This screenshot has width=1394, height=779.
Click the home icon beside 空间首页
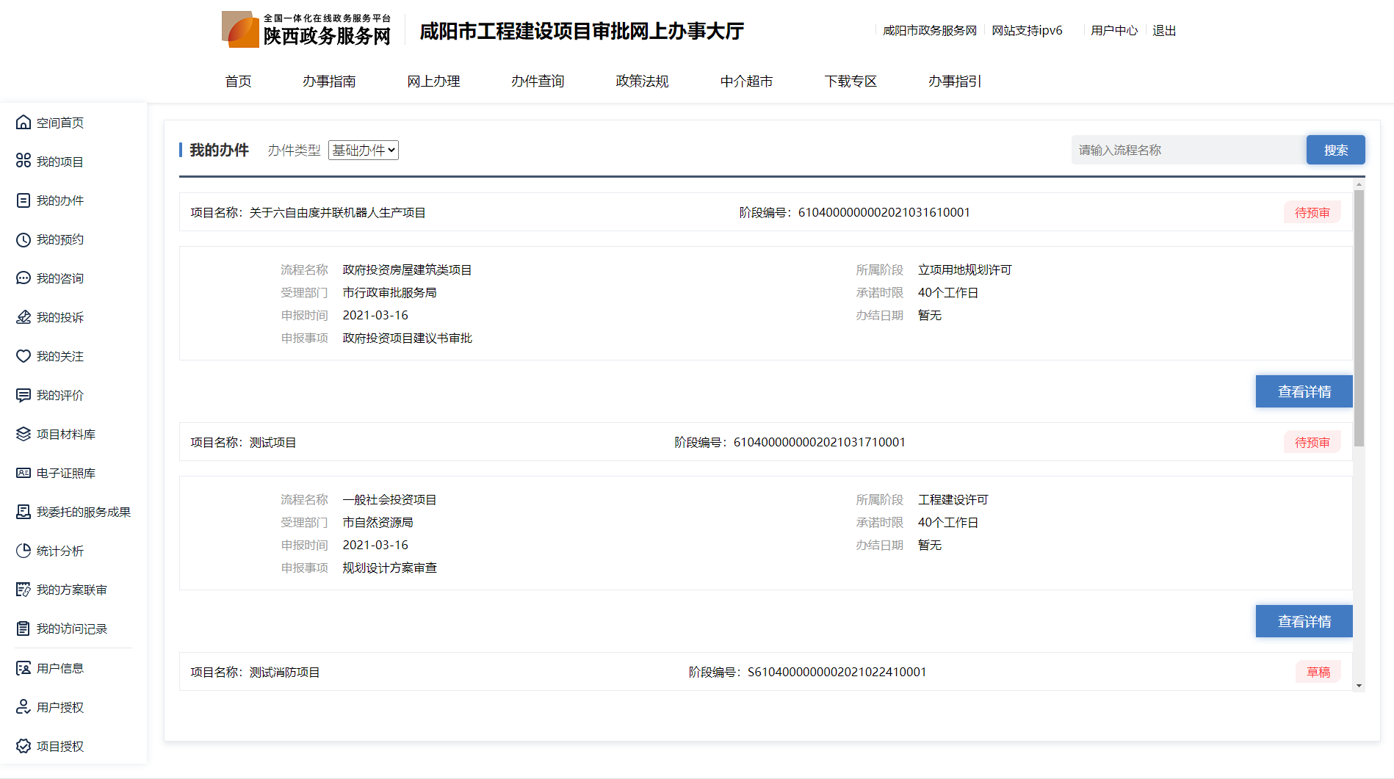[24, 123]
